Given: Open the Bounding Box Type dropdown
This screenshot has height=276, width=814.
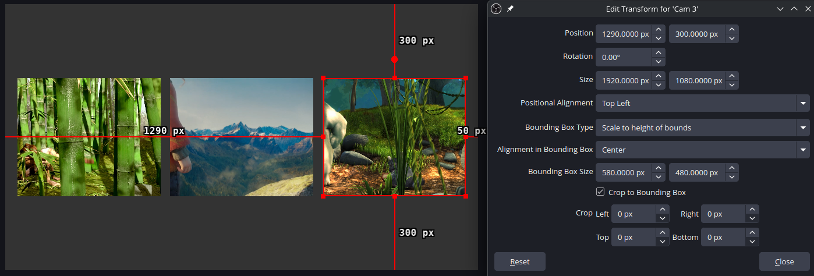Looking at the screenshot, I should (702, 128).
